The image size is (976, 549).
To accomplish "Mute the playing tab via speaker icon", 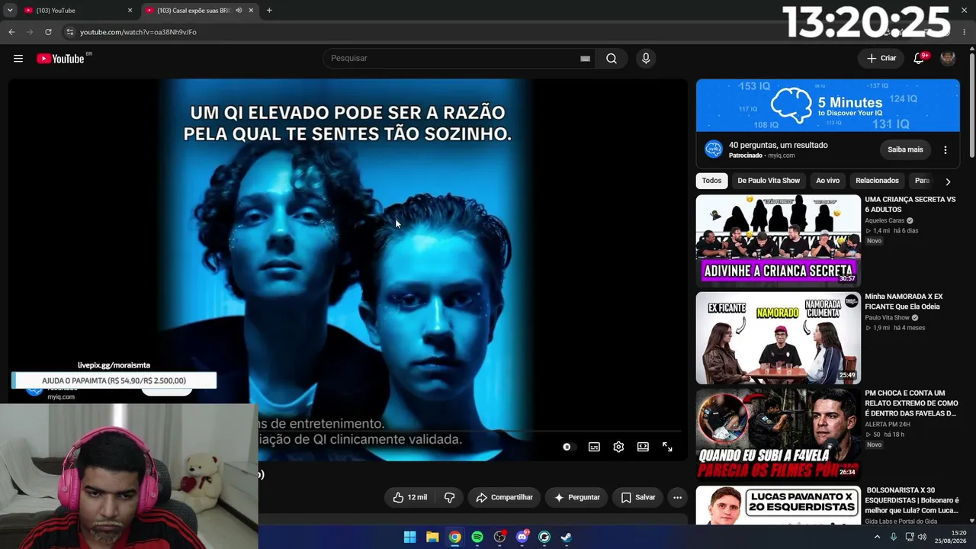I will coord(239,11).
